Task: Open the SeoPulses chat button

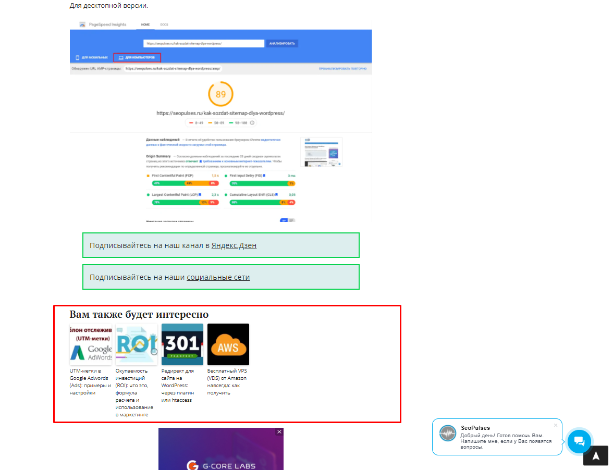Action: (x=579, y=441)
